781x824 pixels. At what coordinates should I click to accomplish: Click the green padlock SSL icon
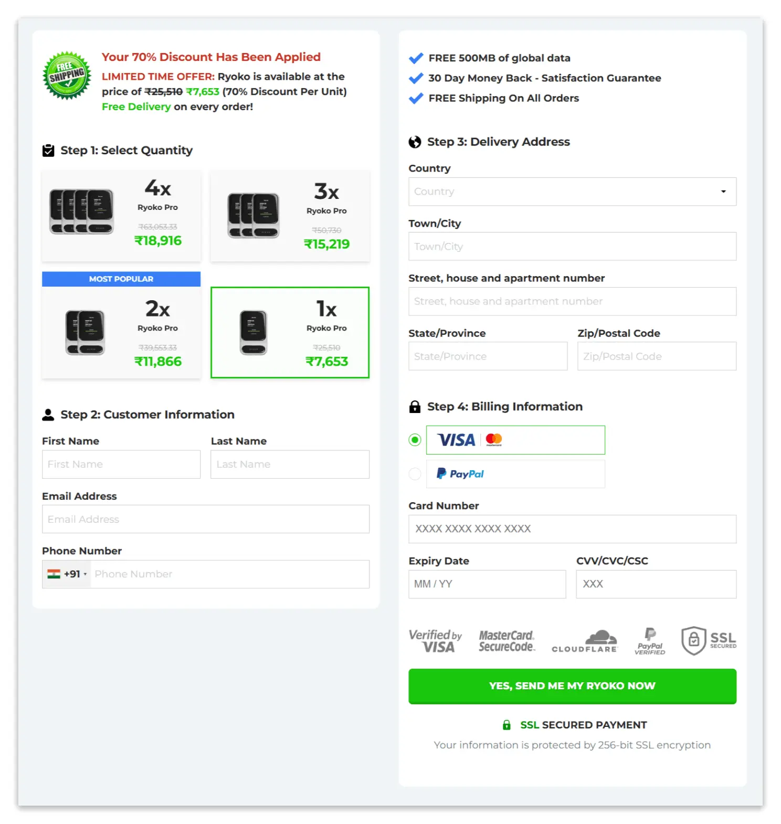click(x=506, y=725)
